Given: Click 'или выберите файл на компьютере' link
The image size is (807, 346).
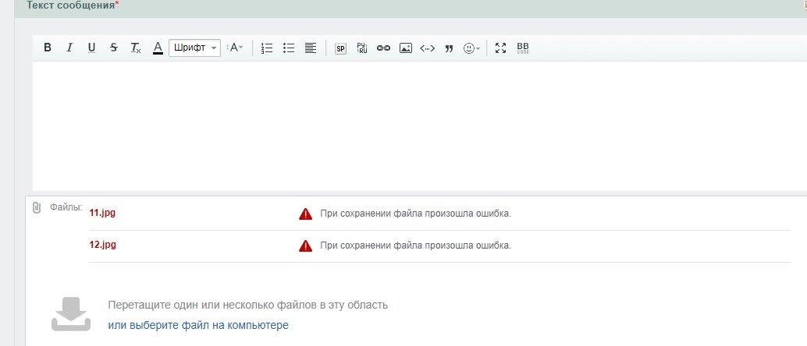Looking at the screenshot, I should click(198, 325).
